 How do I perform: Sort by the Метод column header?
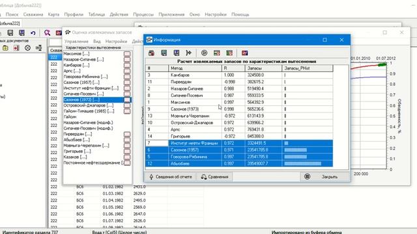(195, 68)
